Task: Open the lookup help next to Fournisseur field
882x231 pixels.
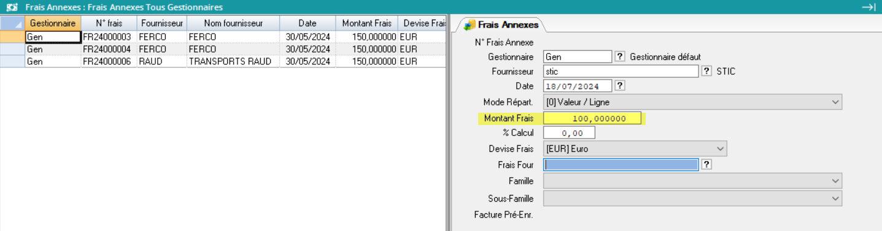Action: [706, 71]
